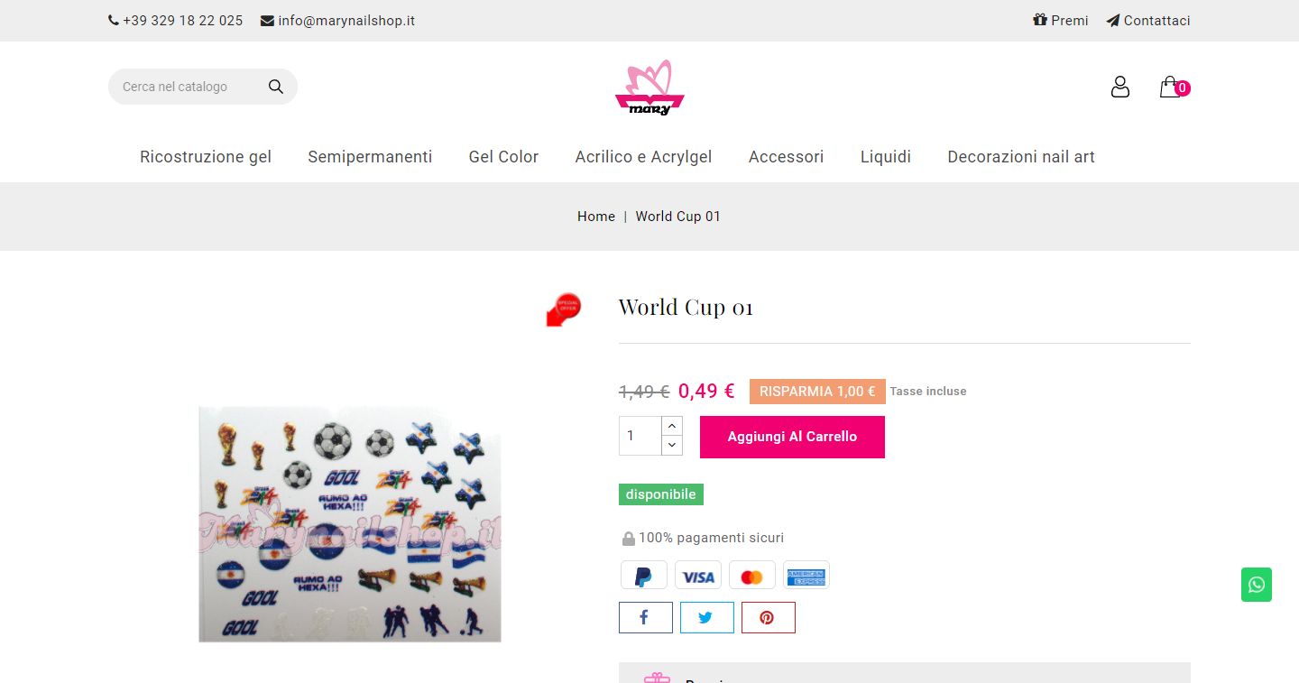Open the Contattaci link
The image size is (1299, 683).
point(1148,20)
